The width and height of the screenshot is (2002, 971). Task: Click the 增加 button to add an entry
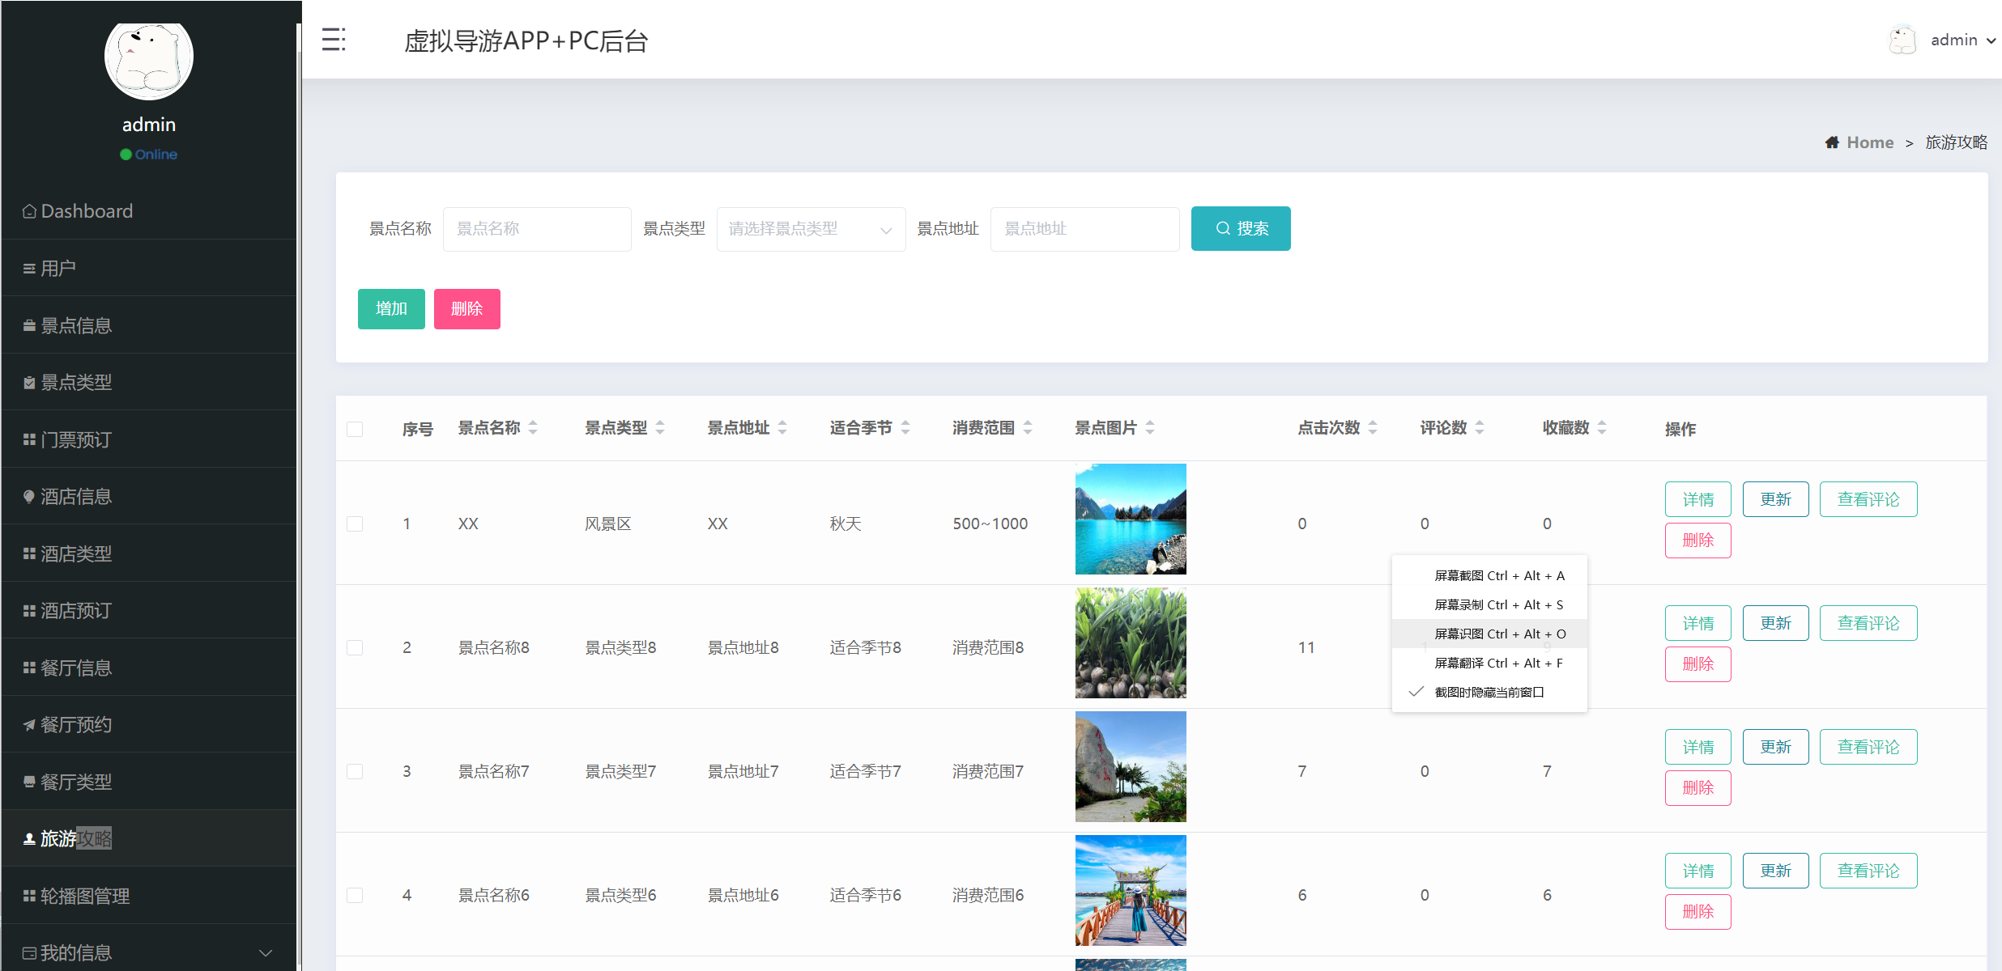click(x=391, y=308)
